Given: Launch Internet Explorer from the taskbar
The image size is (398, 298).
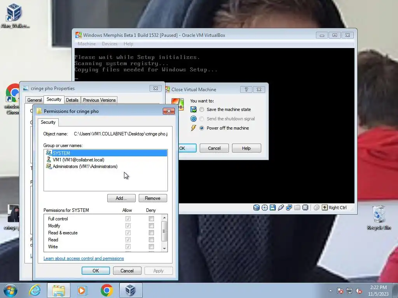Looking at the screenshot, I should click(x=35, y=290).
